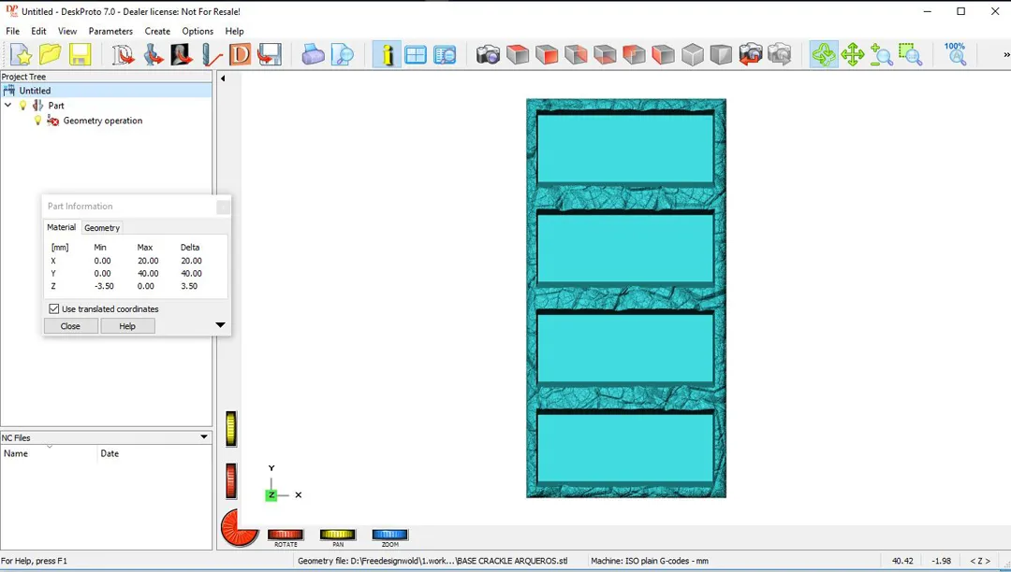Activate the Zoom Window selection icon
This screenshot has width=1011, height=572.
tap(911, 55)
